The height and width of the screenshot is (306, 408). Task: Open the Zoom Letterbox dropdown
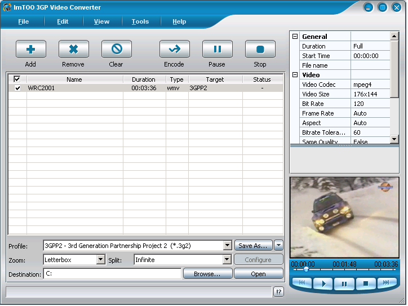pos(101,260)
